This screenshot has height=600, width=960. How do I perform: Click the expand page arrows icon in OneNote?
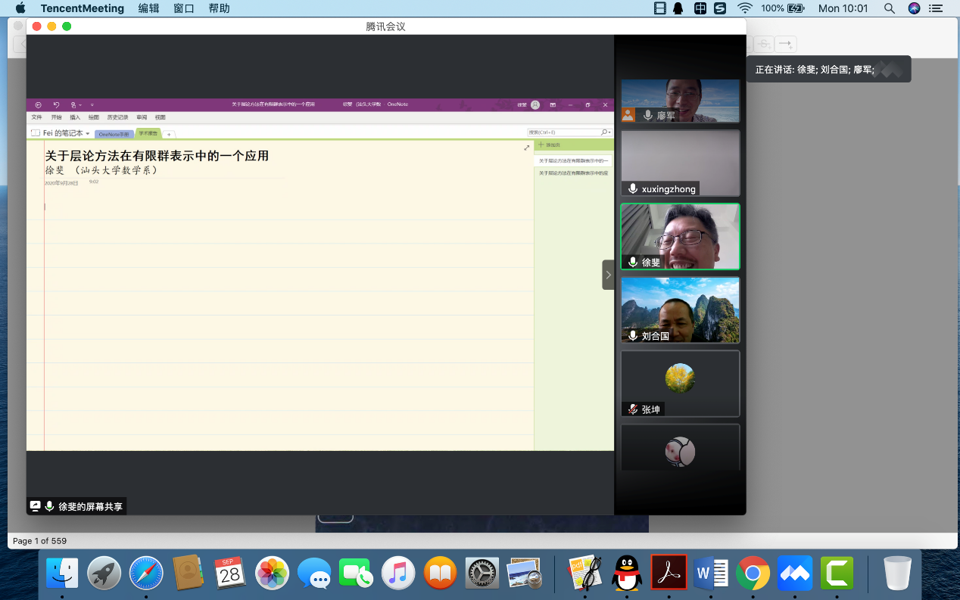tap(527, 148)
